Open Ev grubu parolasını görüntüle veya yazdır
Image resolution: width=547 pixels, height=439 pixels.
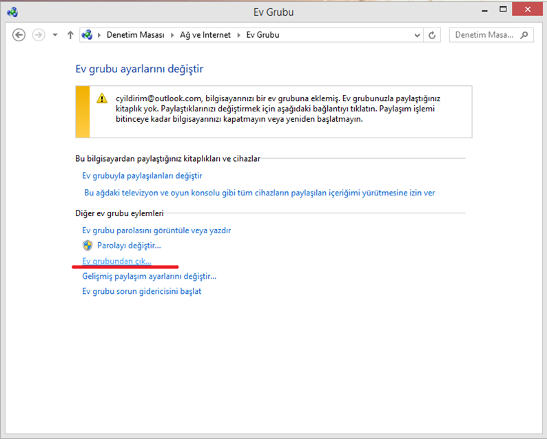click(156, 231)
